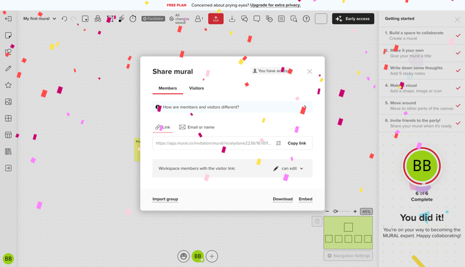
Task: Open the comments icon
Action: coord(256,19)
